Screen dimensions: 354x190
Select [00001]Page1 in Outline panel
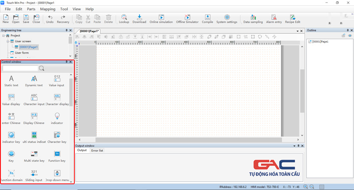click(320, 42)
